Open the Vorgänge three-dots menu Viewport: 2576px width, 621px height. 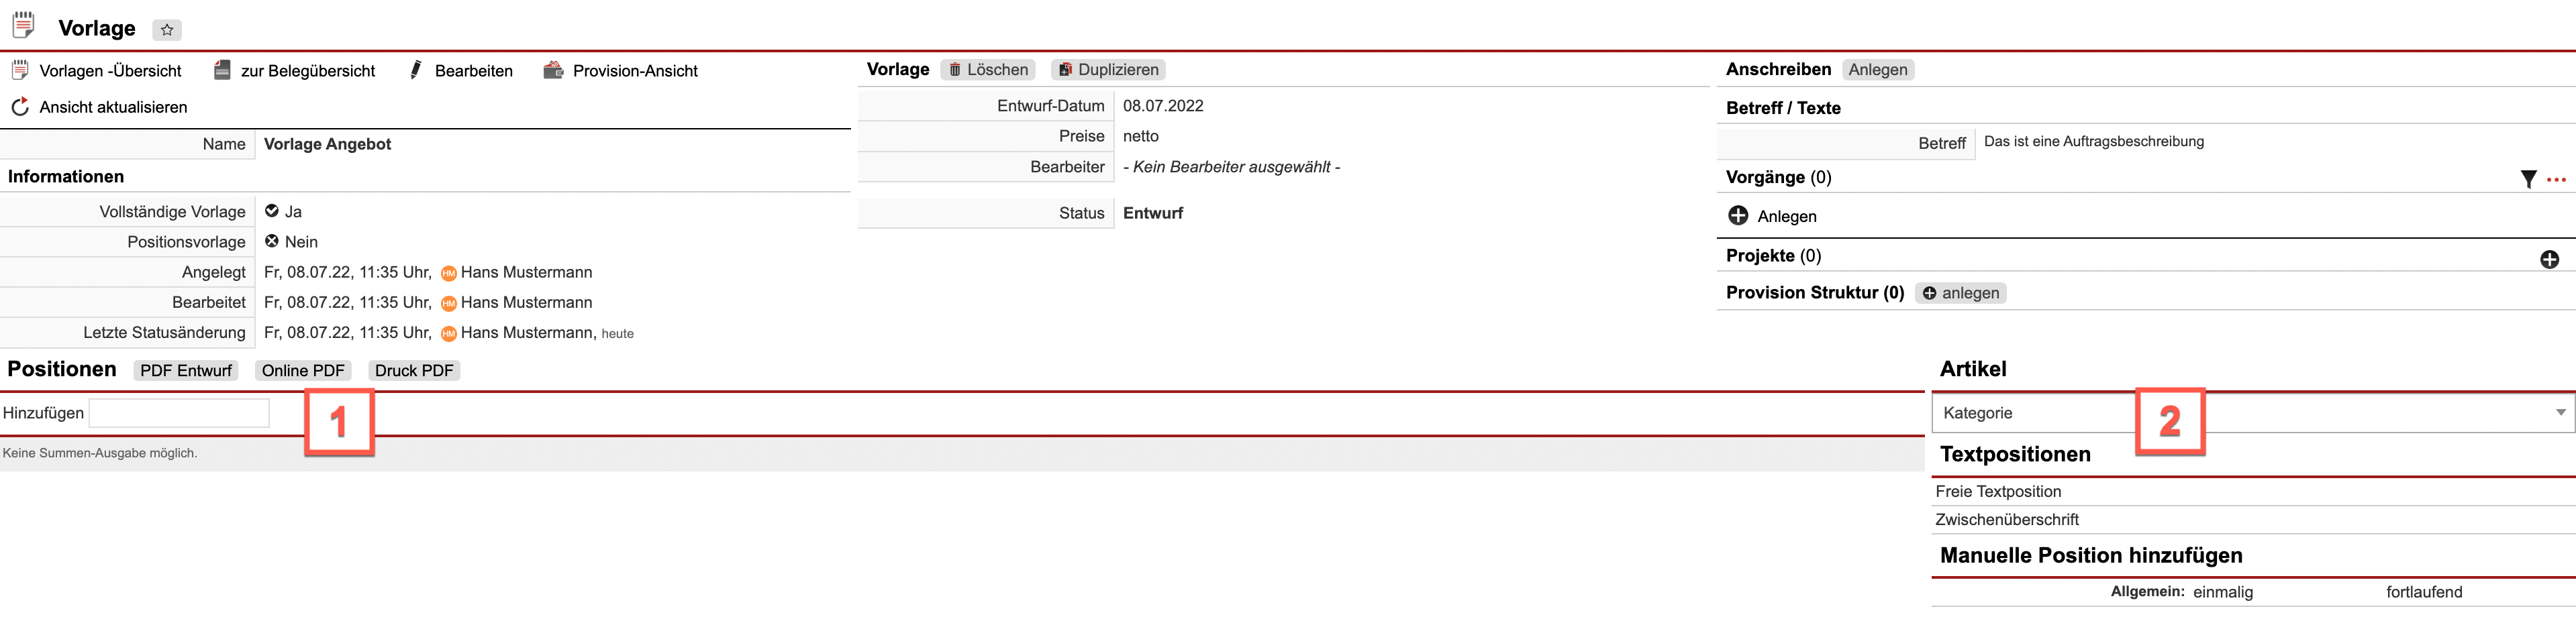click(2556, 180)
